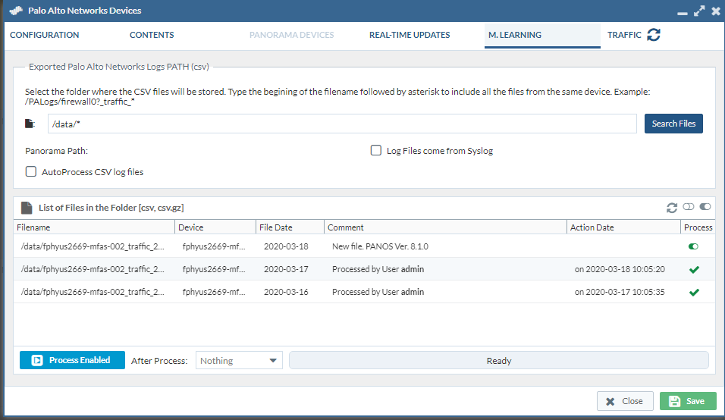Image resolution: width=725 pixels, height=420 pixels.
Task: Refresh the list of files in folder
Action: [671, 207]
